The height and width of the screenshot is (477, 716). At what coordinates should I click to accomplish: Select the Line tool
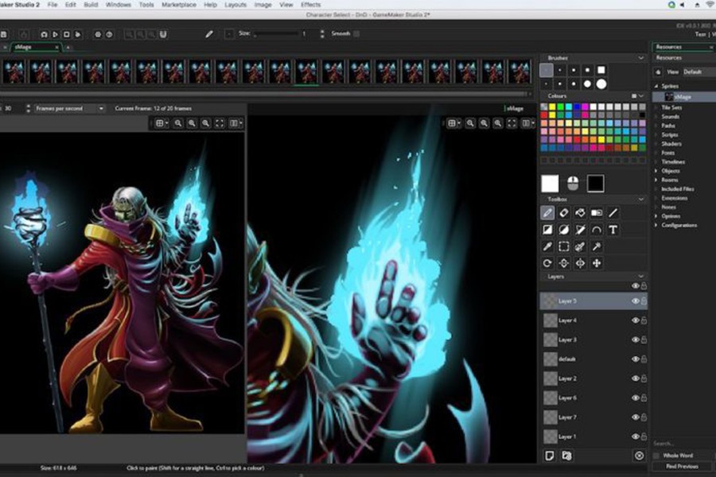point(613,213)
